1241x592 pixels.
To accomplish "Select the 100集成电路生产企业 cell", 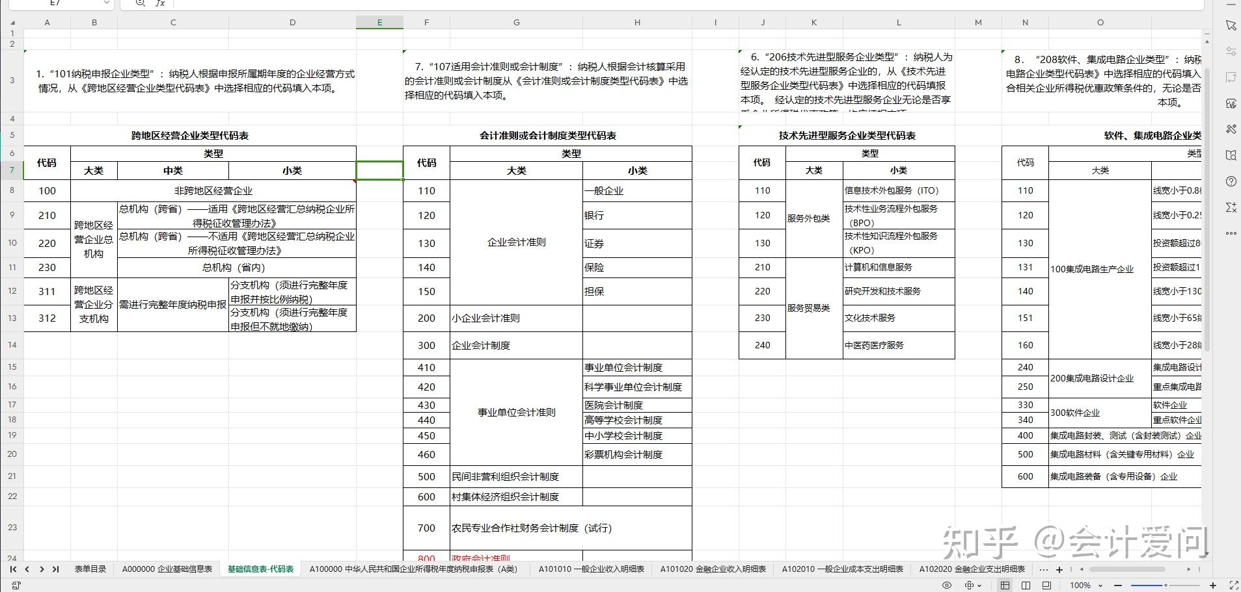I will click(x=1100, y=269).
